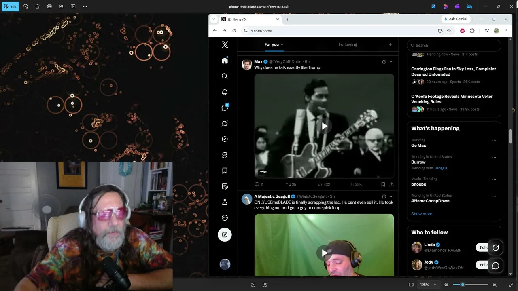This screenshot has width=518, height=291.
Task: Click the Edit button in Photos
Action: tap(10, 6)
